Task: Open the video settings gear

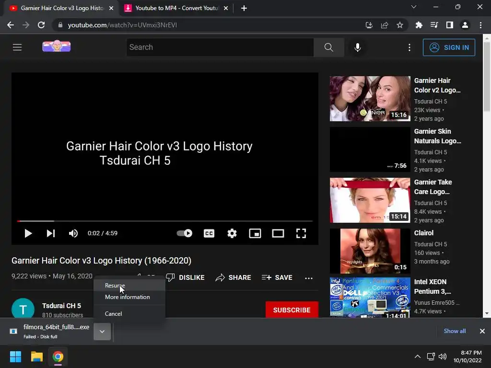Action: point(232,233)
